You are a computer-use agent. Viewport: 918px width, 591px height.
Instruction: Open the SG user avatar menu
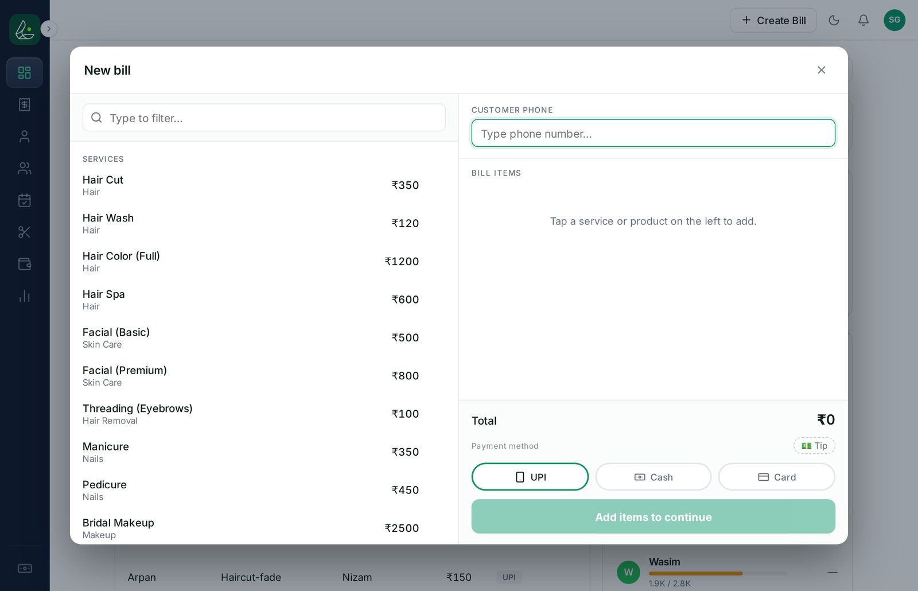pos(894,20)
